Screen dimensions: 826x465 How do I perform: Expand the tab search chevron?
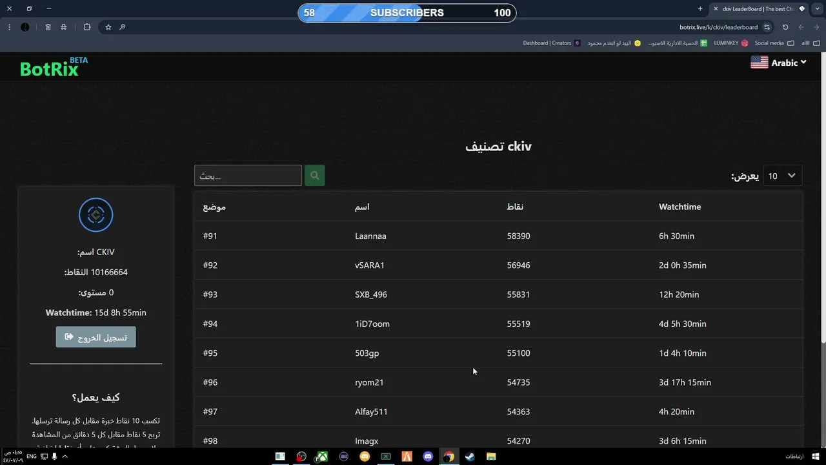[x=816, y=9]
